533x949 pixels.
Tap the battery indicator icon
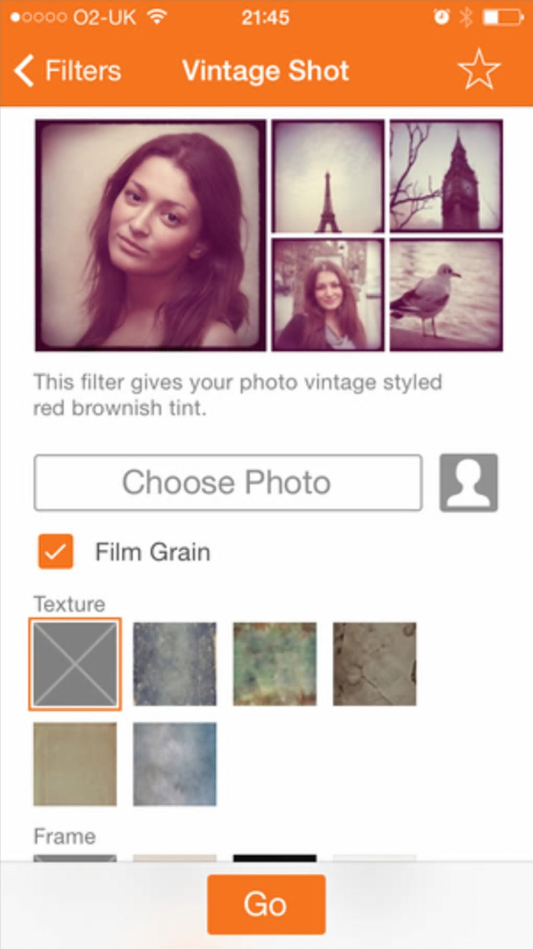503,17
